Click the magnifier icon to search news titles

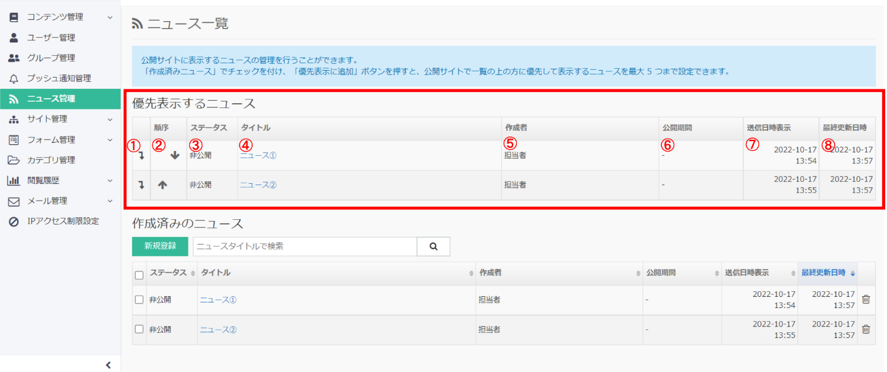[x=433, y=246]
